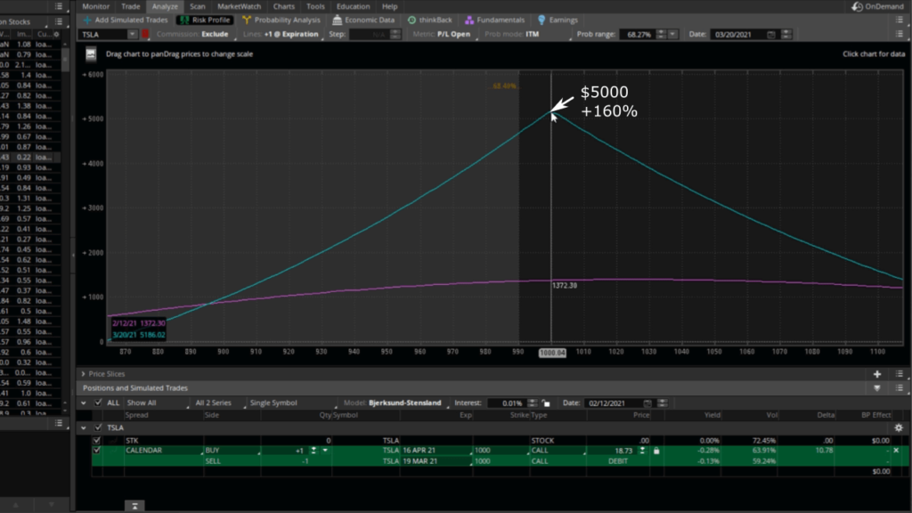The height and width of the screenshot is (513, 912).
Task: Click the Step value stepper
Action: [395, 35]
